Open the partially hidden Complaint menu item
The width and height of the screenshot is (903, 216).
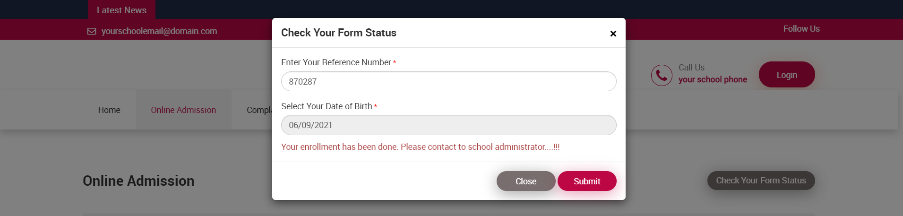coord(259,110)
